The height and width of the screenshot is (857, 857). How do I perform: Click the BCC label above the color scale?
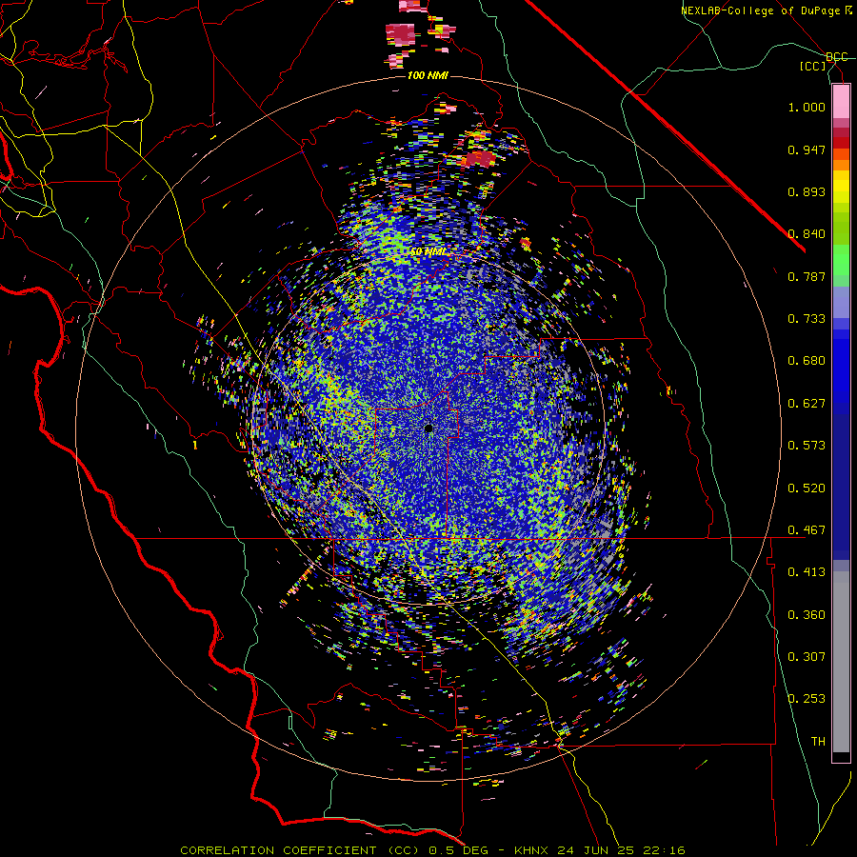click(x=837, y=57)
